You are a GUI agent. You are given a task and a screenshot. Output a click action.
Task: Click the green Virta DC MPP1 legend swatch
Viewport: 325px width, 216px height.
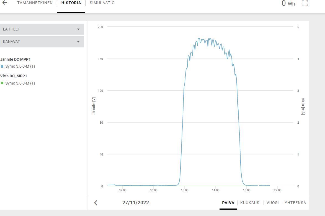click(x=2, y=83)
